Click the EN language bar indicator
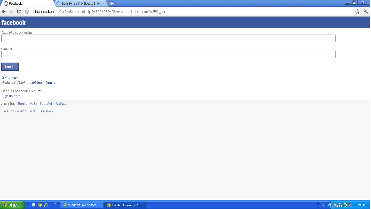The height and width of the screenshot is (209, 371). pyautogui.click(x=323, y=205)
